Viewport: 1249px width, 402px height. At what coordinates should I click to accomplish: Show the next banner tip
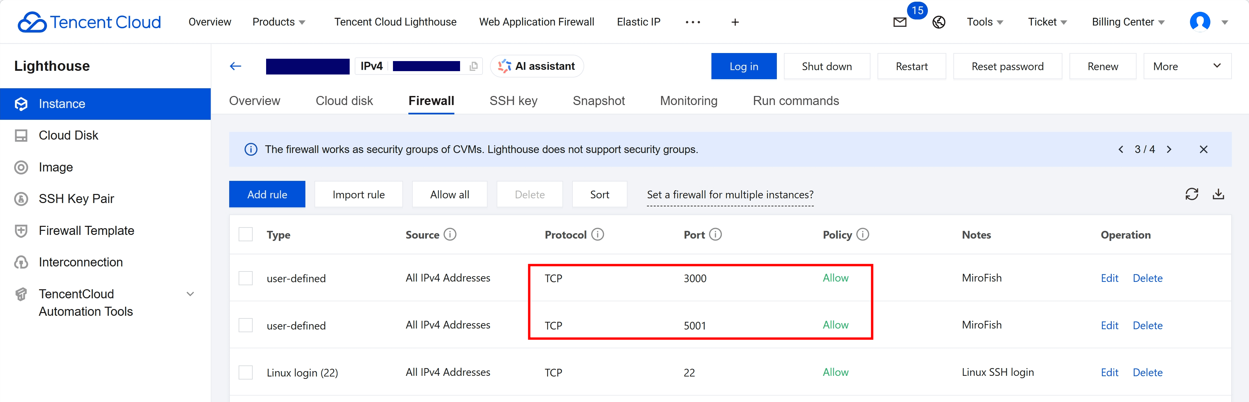coord(1169,149)
